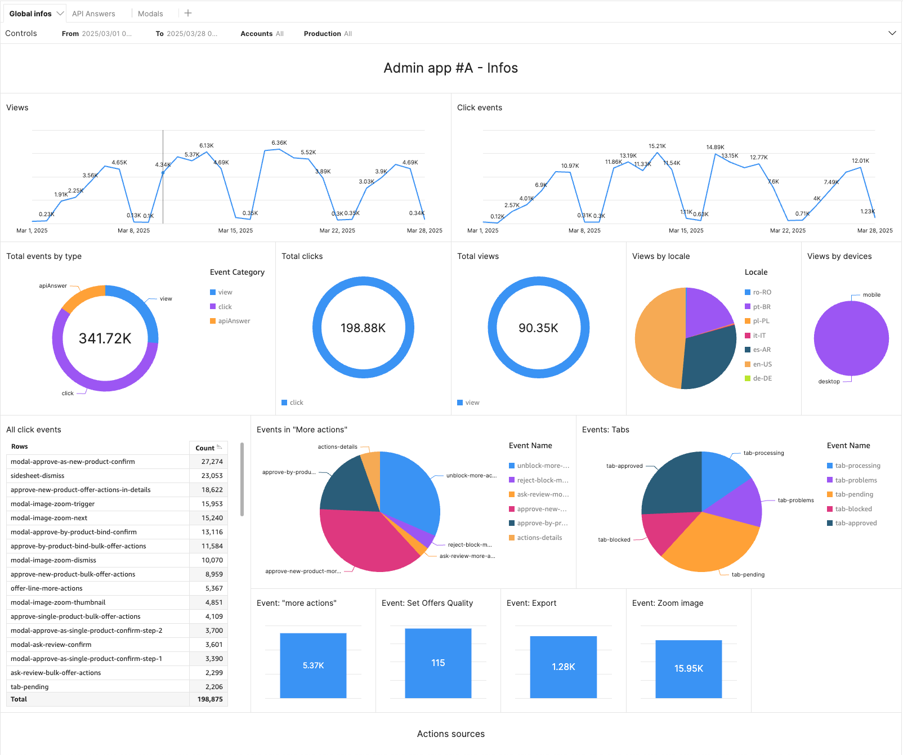Select apiAnswer legend item
The image size is (903, 755).
(230, 321)
